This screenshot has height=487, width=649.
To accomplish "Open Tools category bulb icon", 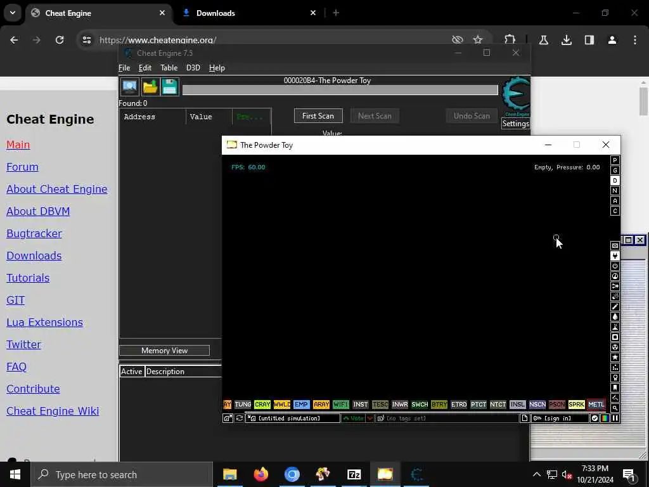I will pyautogui.click(x=615, y=378).
